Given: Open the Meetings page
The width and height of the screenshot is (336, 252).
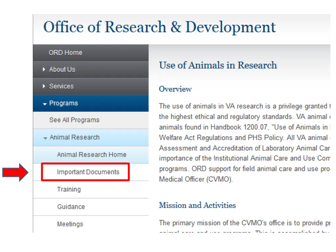Looking at the screenshot, I should pyautogui.click(x=70, y=224).
